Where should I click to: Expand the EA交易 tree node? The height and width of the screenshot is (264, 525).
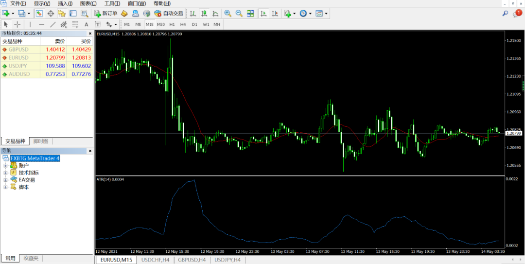5,180
